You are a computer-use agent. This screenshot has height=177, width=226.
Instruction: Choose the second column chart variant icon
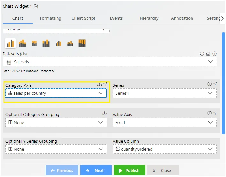coord(22,43)
